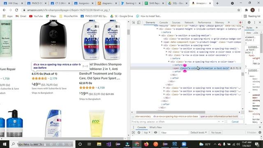This screenshot has height=148, width=263.
Task: Switch to the Banking browser tab
Action: (131, 3)
